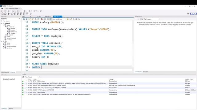
Task: Switch to the Administration tab
Action: pos(5,72)
